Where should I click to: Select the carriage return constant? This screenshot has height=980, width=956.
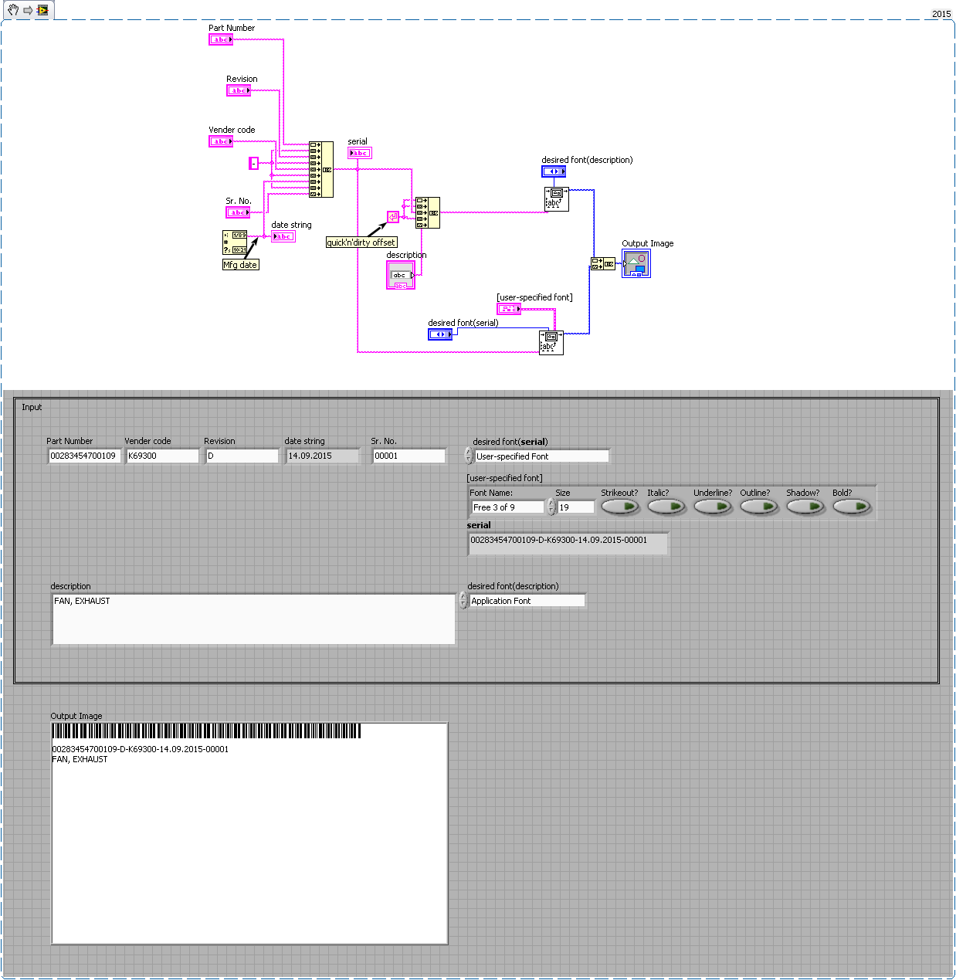click(x=393, y=216)
